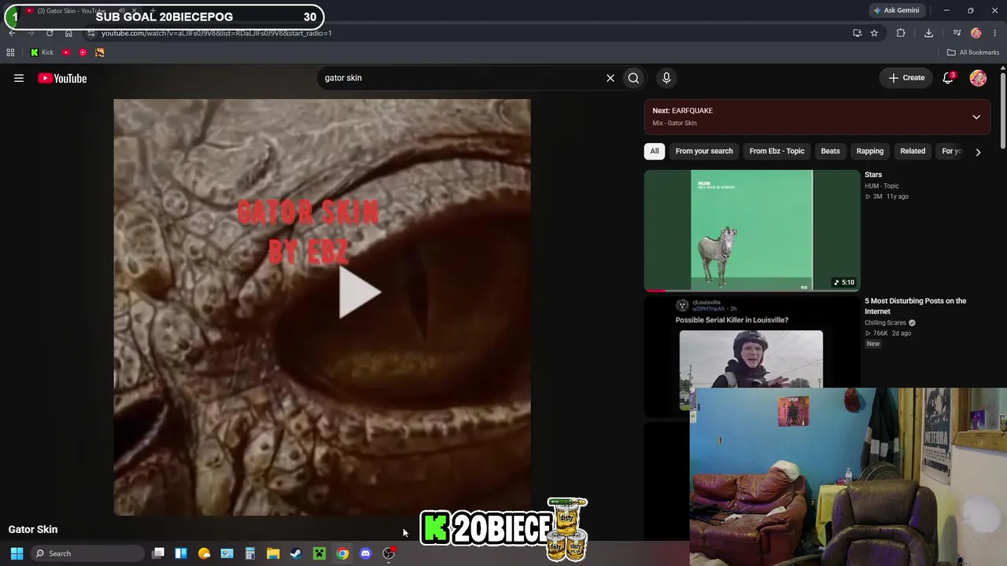Image resolution: width=1007 pixels, height=566 pixels.
Task: Open Chrome extensions puzzle icon
Action: 901,33
